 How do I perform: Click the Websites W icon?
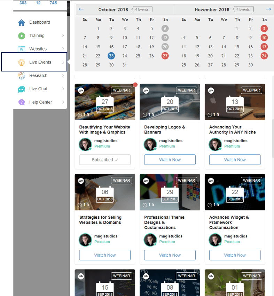22,49
